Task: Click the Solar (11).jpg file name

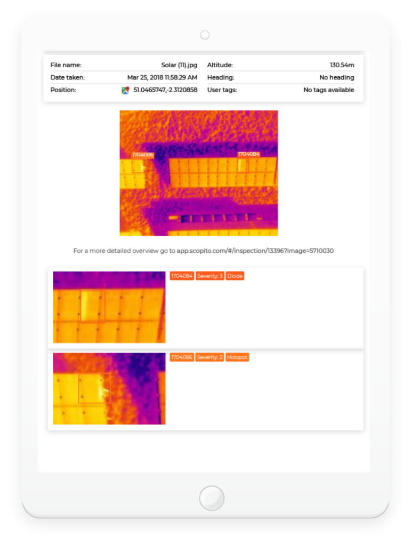Action: tap(179, 65)
